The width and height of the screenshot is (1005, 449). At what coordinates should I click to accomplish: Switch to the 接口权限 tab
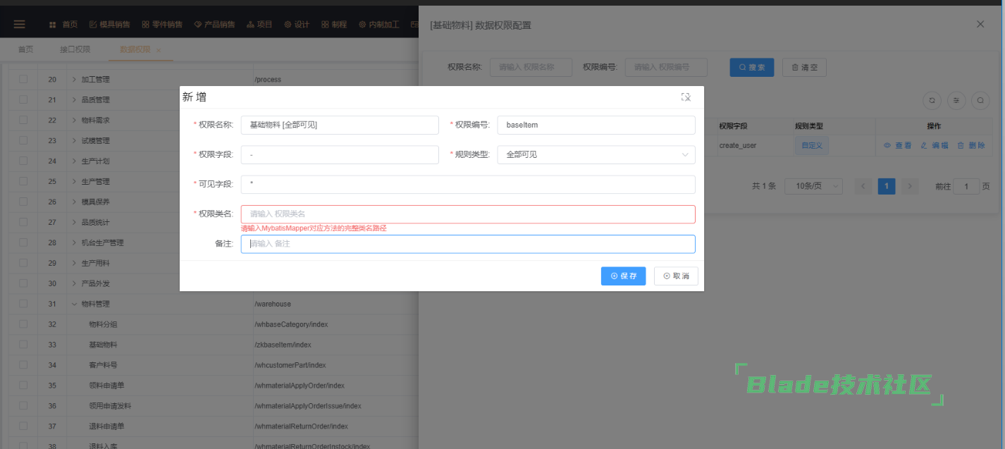coord(75,50)
